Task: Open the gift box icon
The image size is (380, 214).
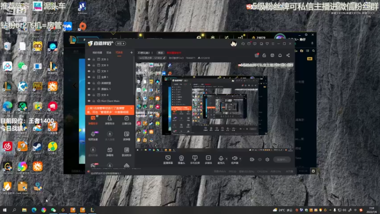Action: click(x=256, y=55)
